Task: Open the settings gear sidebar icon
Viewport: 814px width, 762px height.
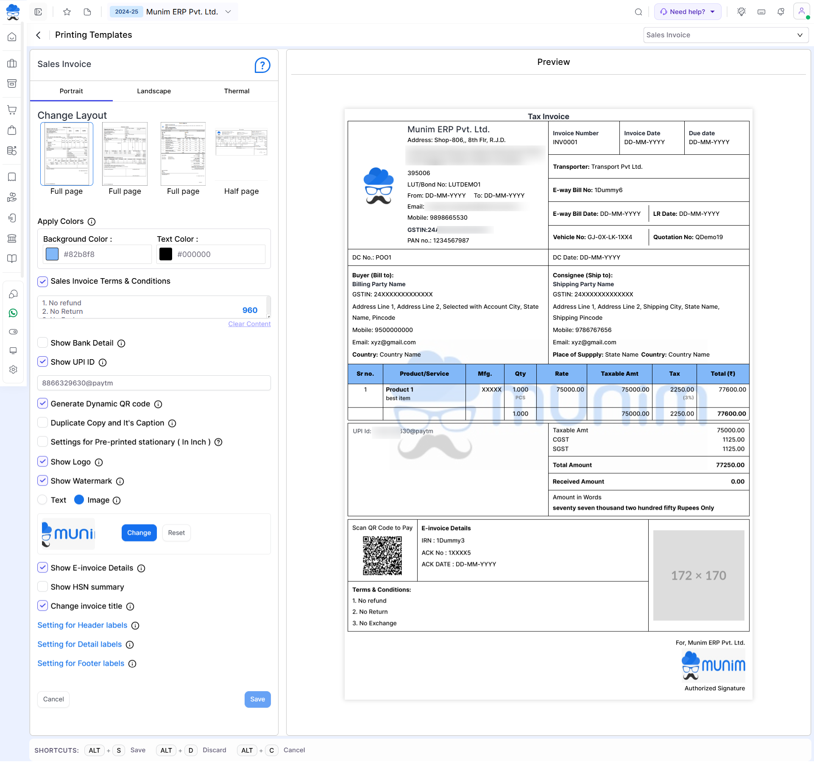Action: tap(13, 369)
